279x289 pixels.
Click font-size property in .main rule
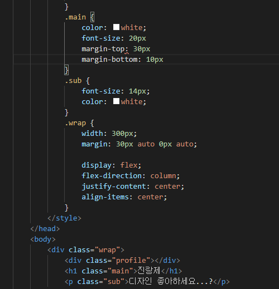[x=101, y=38]
